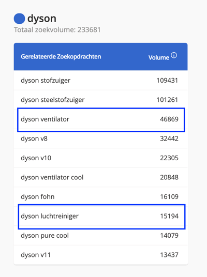This screenshot has width=207, height=277.
Task: Click volume value 15194
Action: (x=169, y=216)
